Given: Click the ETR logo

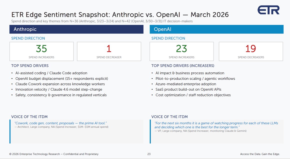Looking at the screenshot, I should tap(268, 10).
